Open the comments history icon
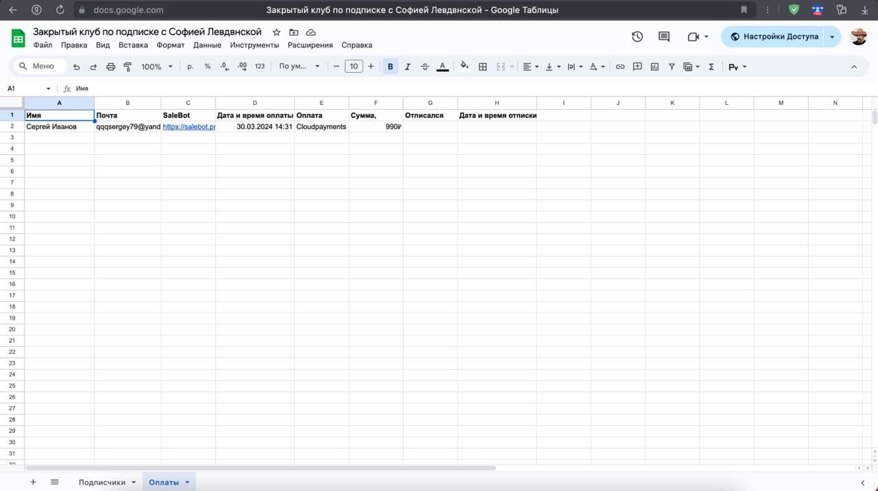This screenshot has width=878, height=491. pos(663,36)
